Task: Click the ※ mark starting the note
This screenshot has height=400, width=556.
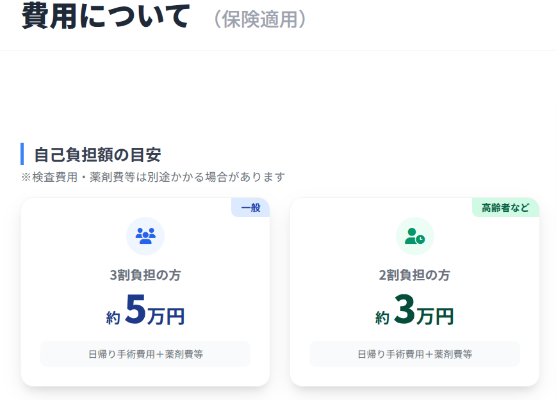Action: click(26, 177)
